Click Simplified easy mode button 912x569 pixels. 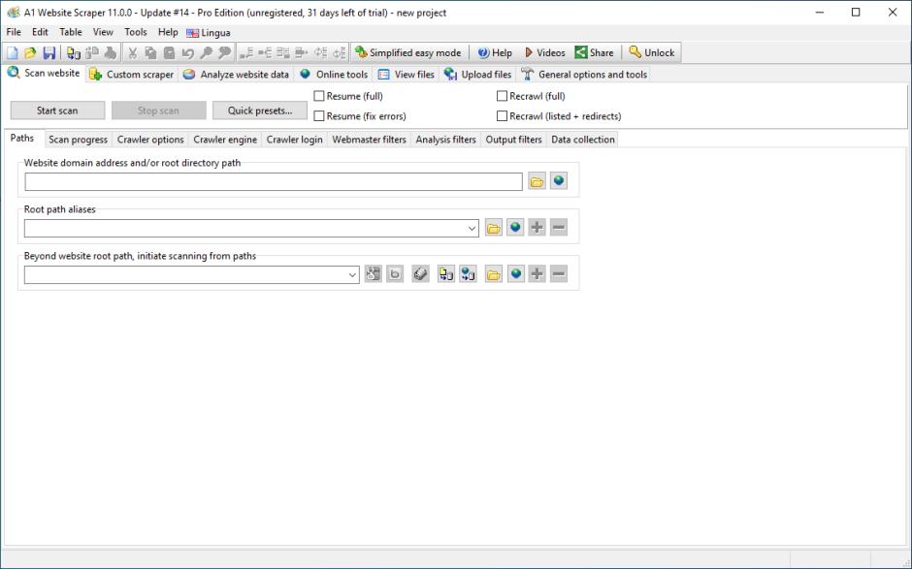[408, 53]
